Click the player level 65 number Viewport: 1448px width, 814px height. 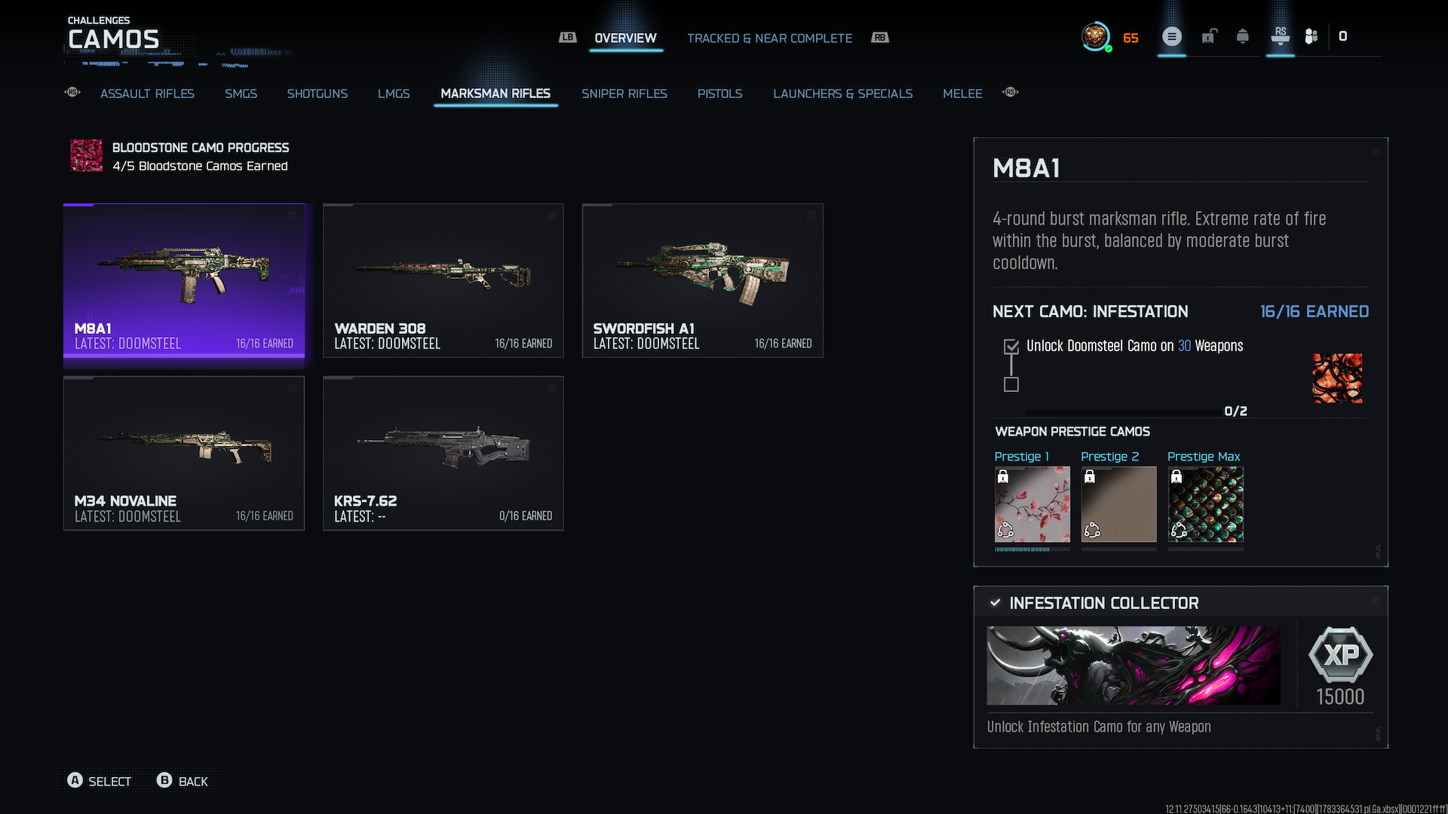(1130, 38)
